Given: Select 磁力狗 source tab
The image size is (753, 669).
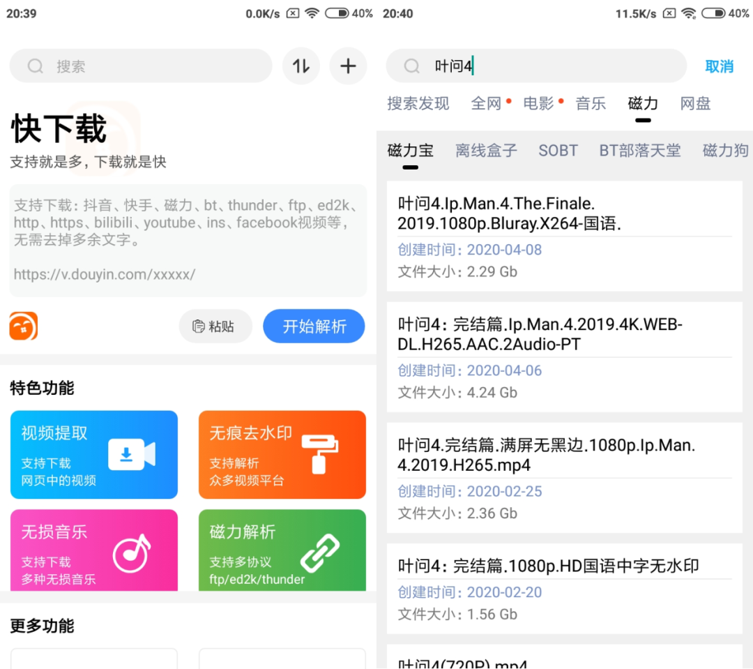Looking at the screenshot, I should pyautogui.click(x=726, y=151).
